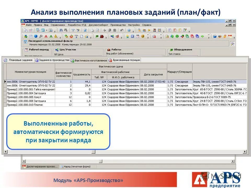
Task: Click the green forward arrow toolbar icon
Action: click(x=202, y=36)
